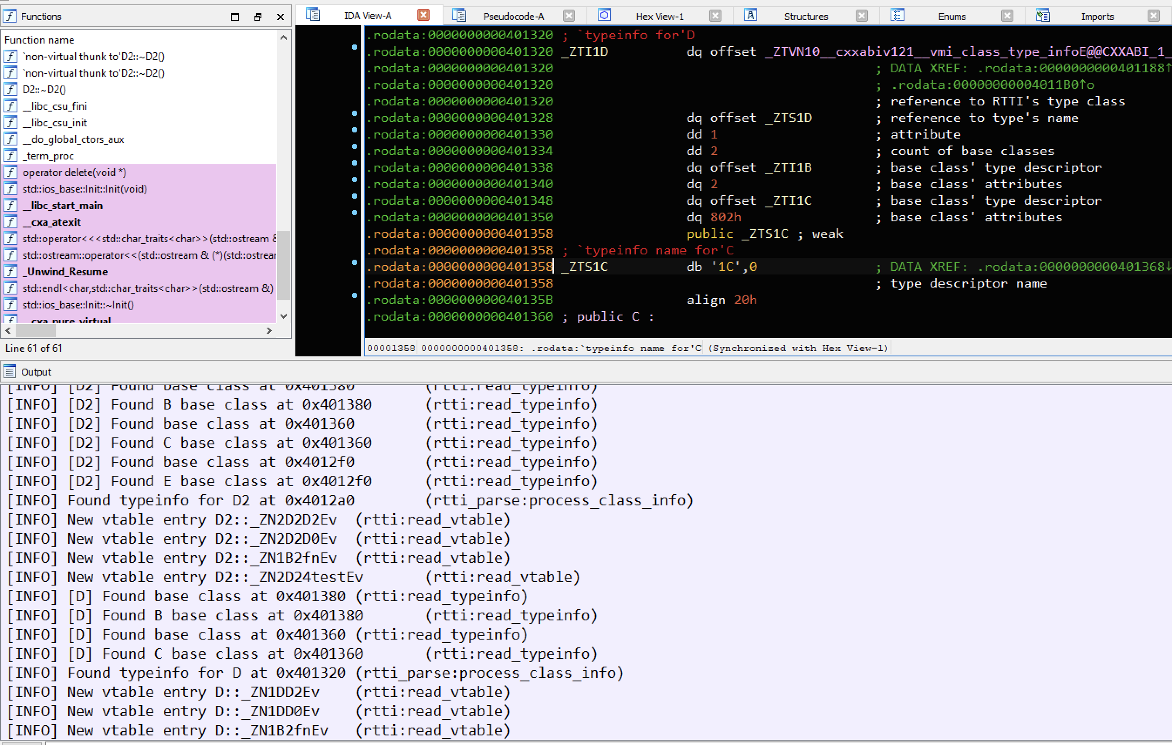
Task: Open the Imports tab
Action: pyautogui.click(x=1097, y=17)
